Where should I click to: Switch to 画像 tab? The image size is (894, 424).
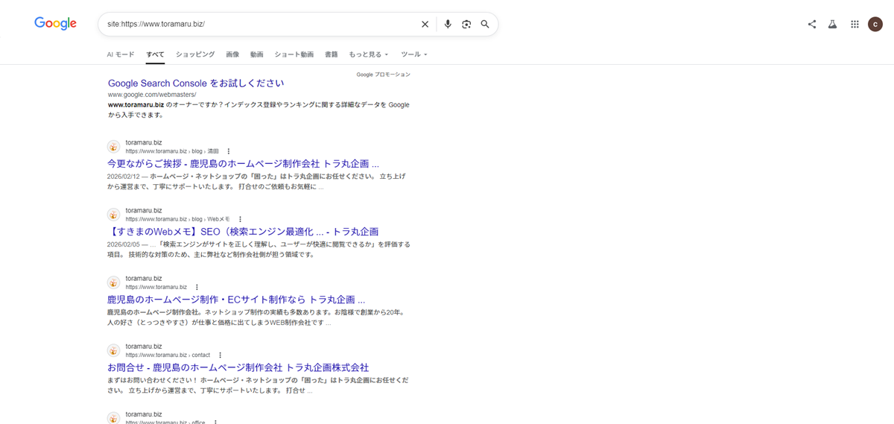(232, 54)
